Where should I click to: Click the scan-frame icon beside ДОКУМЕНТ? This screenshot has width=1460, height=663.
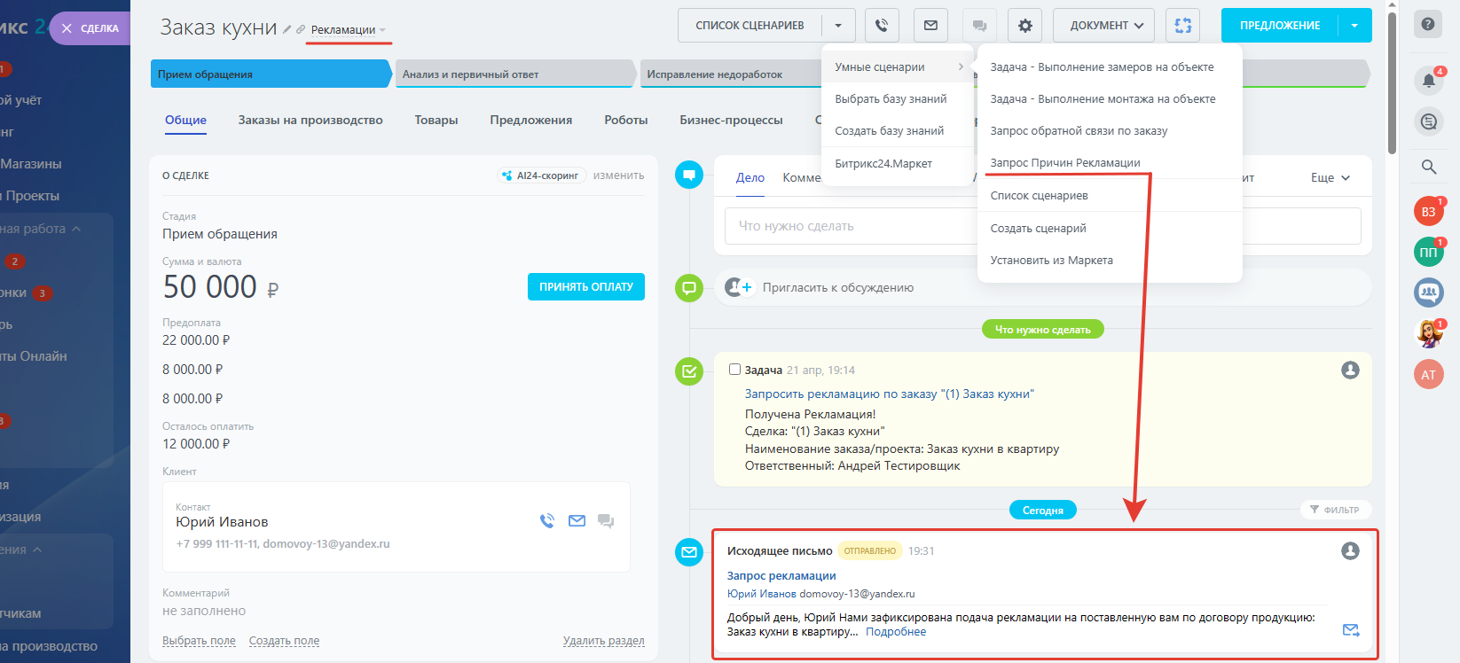(x=1183, y=26)
